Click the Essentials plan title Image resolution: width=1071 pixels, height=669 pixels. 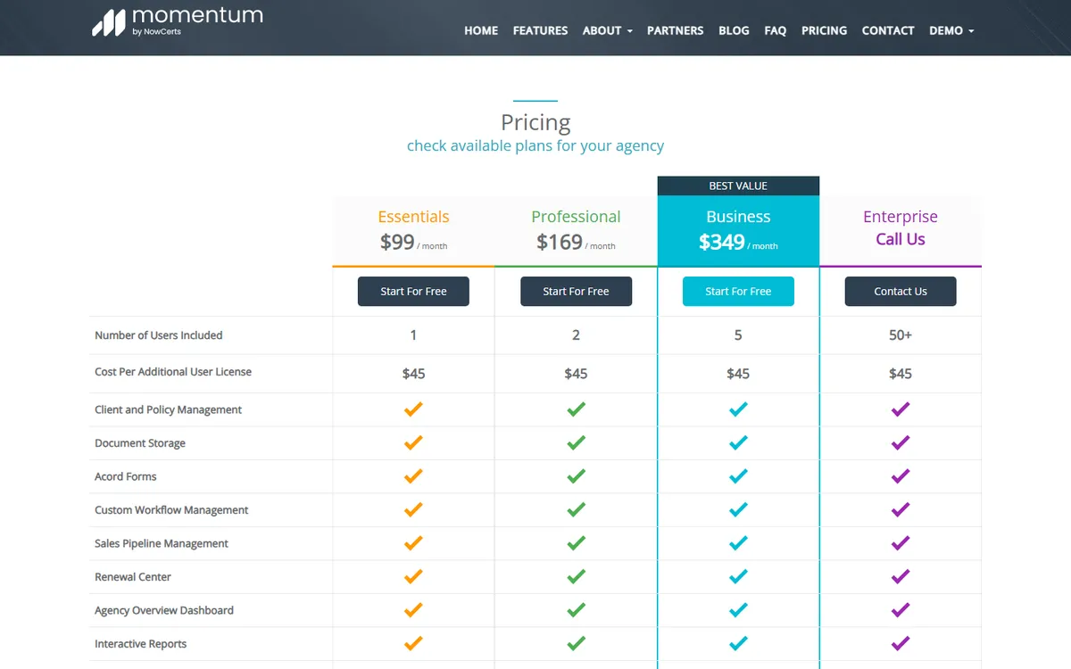pyautogui.click(x=413, y=217)
